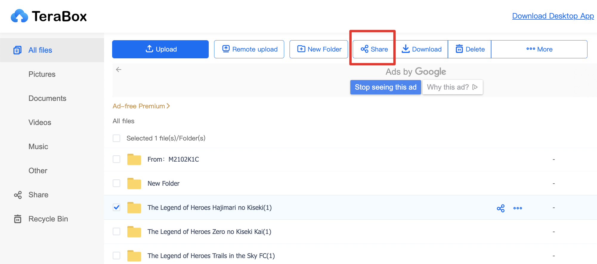Click the folder icon for From: M2102K1C
Image resolution: width=597 pixels, height=264 pixels.
[x=134, y=159]
